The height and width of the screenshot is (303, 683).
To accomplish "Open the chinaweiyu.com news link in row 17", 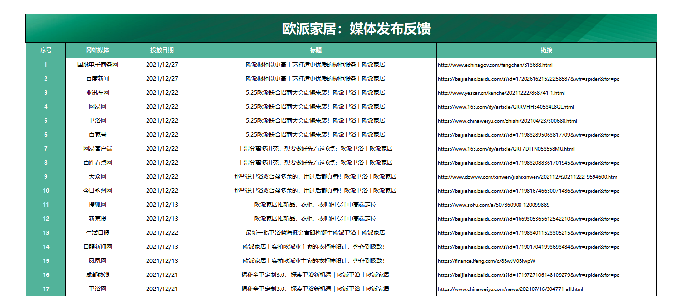I will point(510,289).
